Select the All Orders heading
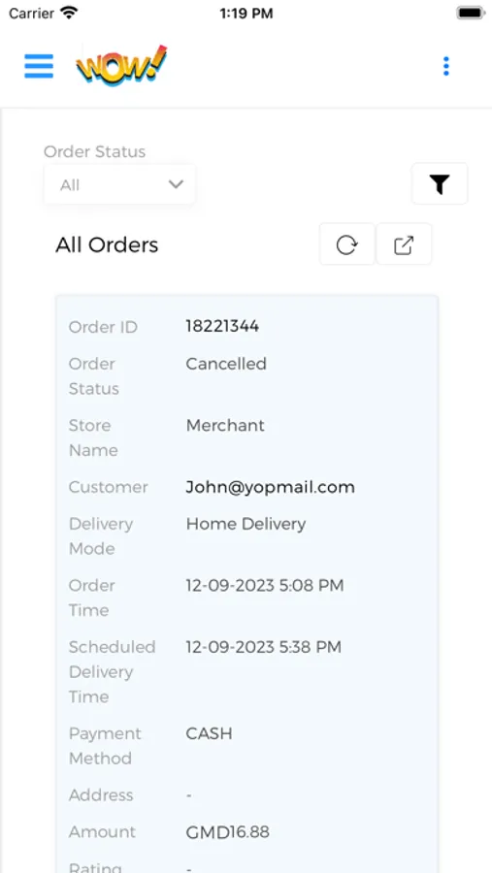 pyautogui.click(x=107, y=245)
